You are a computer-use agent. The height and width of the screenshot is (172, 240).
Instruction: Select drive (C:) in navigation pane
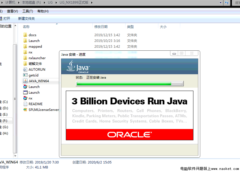point(4,102)
